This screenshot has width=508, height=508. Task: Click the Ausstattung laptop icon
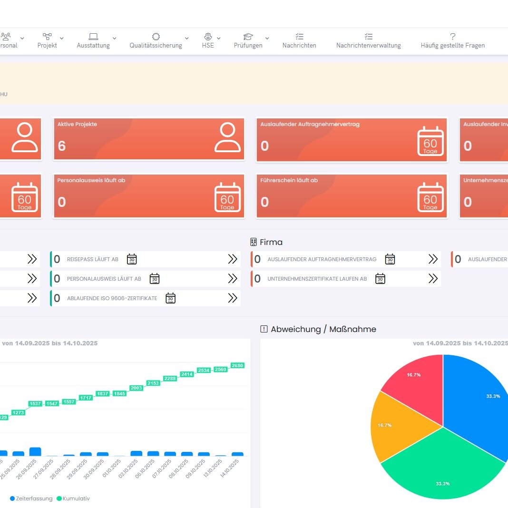tap(93, 37)
